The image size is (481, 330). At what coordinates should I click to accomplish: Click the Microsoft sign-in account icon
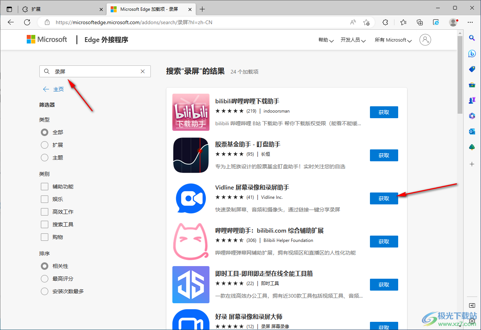425,40
